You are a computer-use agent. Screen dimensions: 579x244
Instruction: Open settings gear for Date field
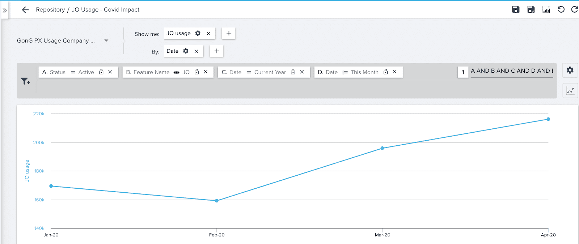[x=186, y=51]
